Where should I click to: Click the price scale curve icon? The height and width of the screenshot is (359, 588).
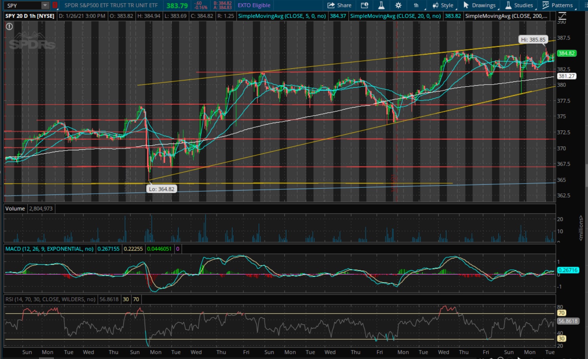click(562, 16)
